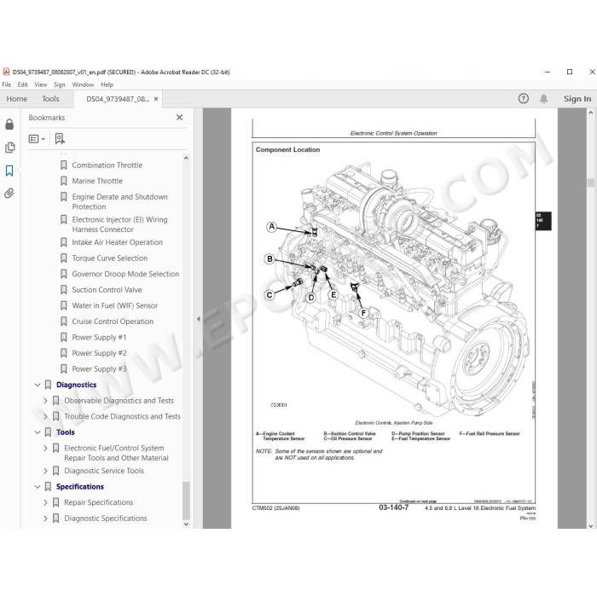597x597 pixels.
Task: Expand Diagnostic Service Tools bookmark
Action: click(45, 471)
